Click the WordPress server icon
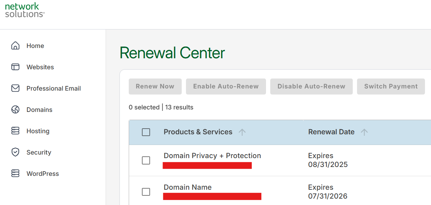The image size is (431, 205). 15,174
